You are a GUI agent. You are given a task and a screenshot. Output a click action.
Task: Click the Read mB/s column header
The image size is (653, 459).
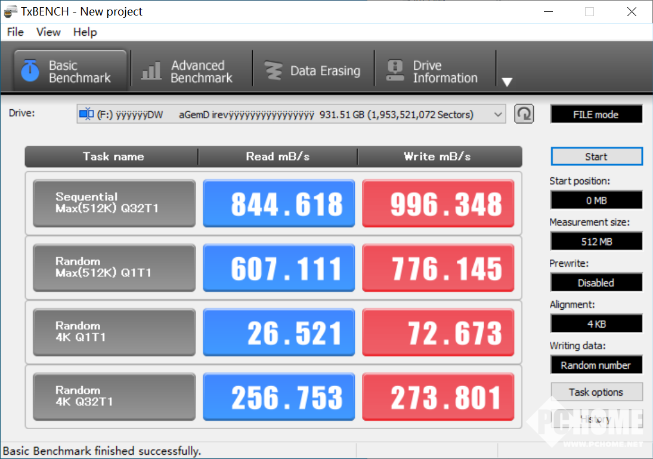point(278,157)
